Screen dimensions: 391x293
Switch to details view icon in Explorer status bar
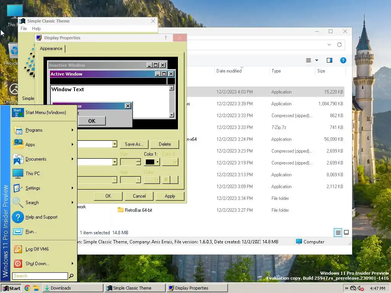[338, 232]
